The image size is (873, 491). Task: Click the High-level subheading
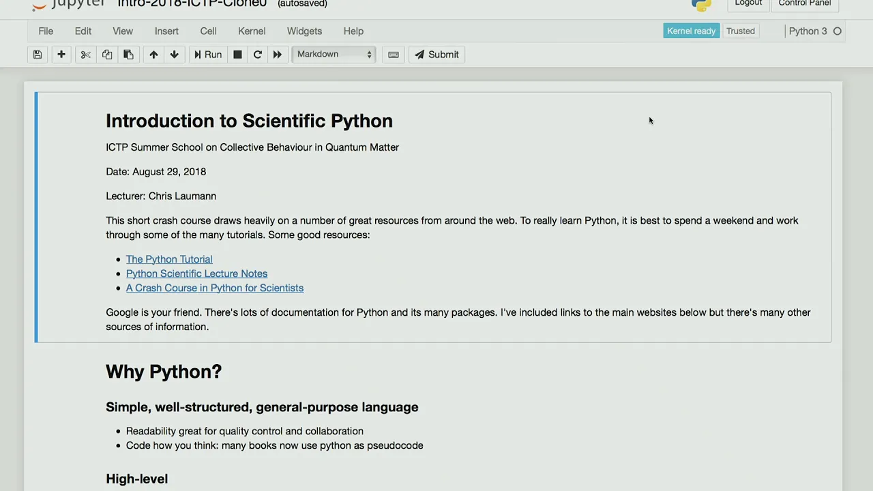click(136, 479)
